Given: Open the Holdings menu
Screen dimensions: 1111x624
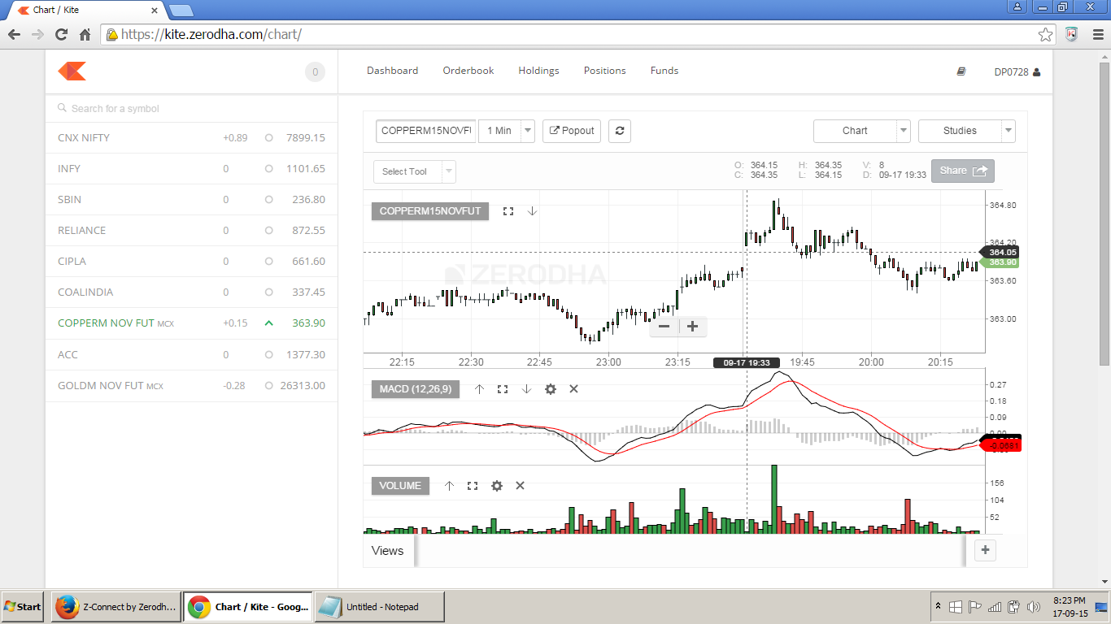Looking at the screenshot, I should (538, 71).
